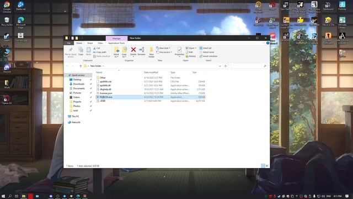The width and height of the screenshot is (353, 199).
Task: Select Discord desktop icon
Action: click(x=7, y=69)
